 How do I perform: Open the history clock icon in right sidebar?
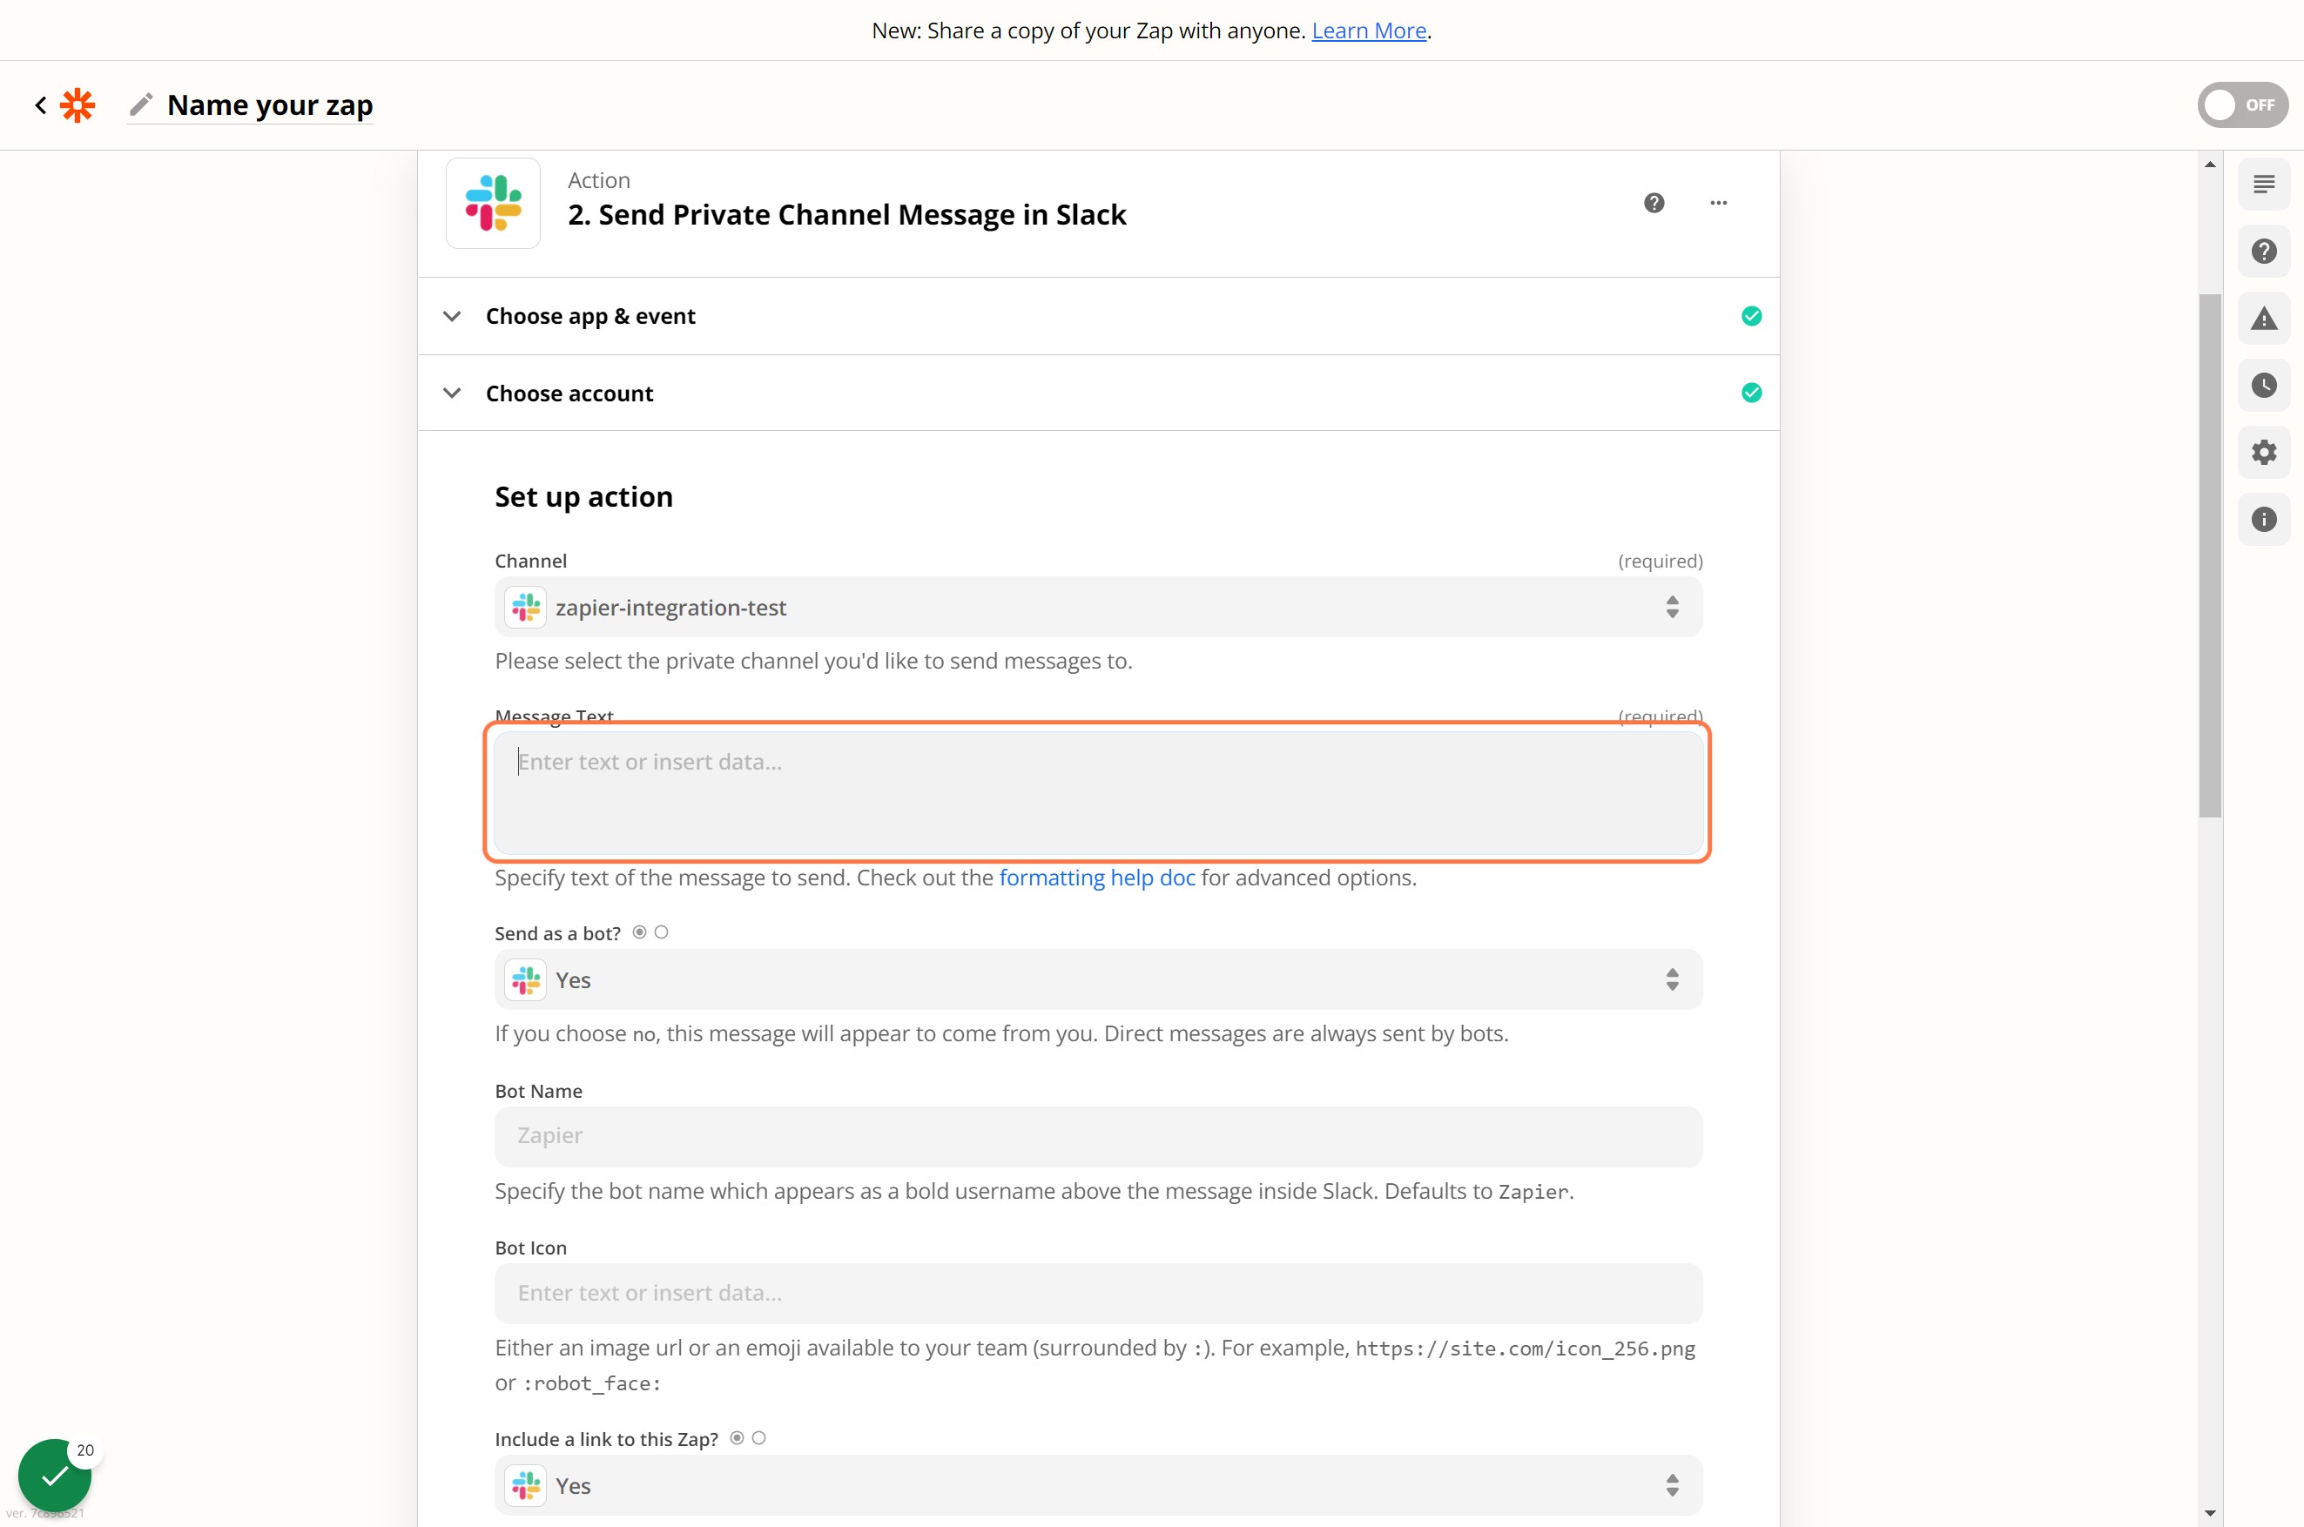click(2263, 386)
